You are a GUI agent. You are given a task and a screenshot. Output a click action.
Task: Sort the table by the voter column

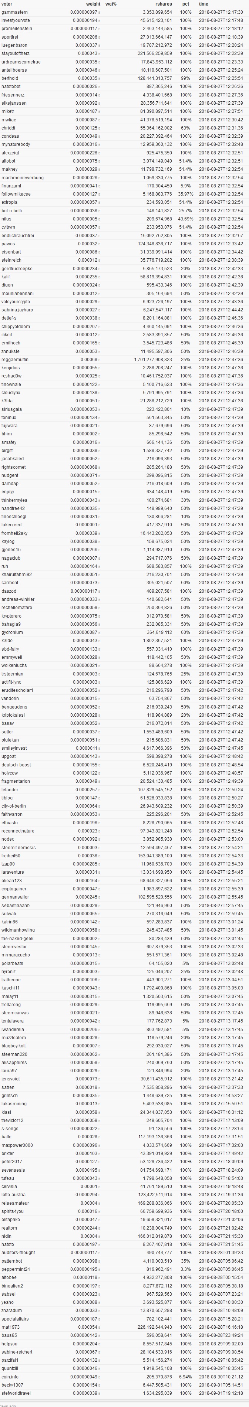point(7,4)
